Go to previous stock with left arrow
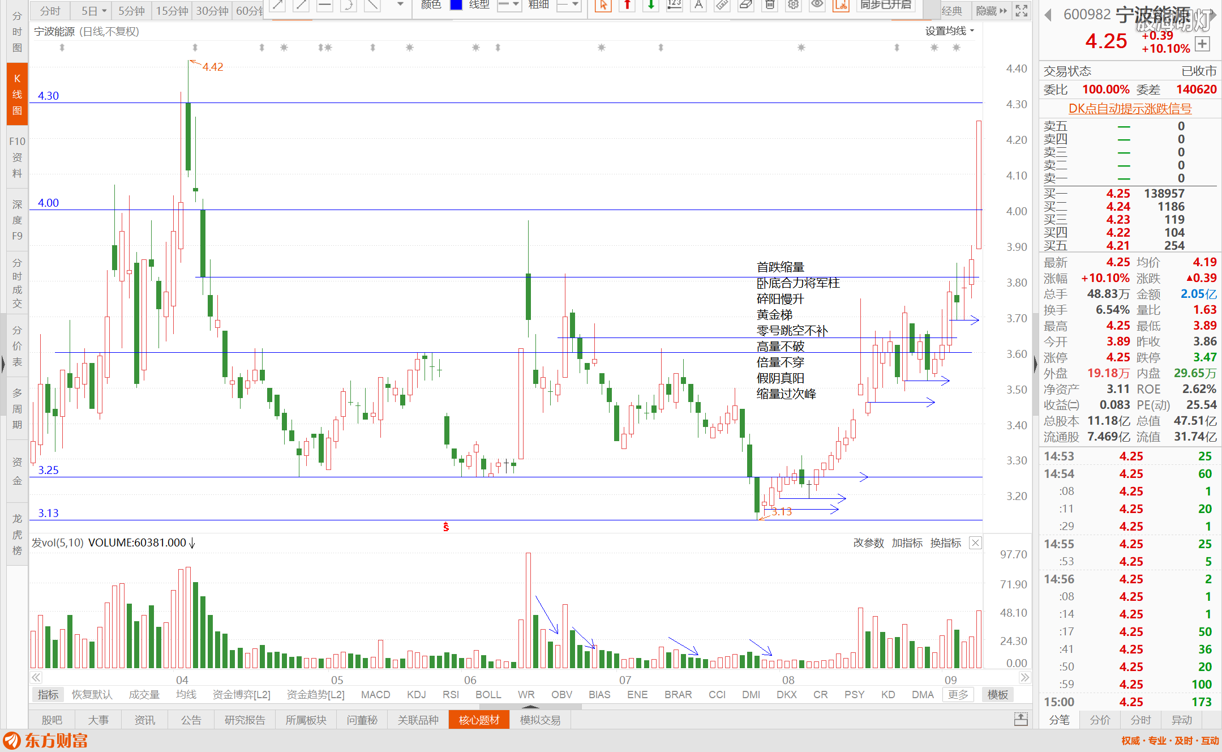This screenshot has width=1222, height=752. point(1048,15)
